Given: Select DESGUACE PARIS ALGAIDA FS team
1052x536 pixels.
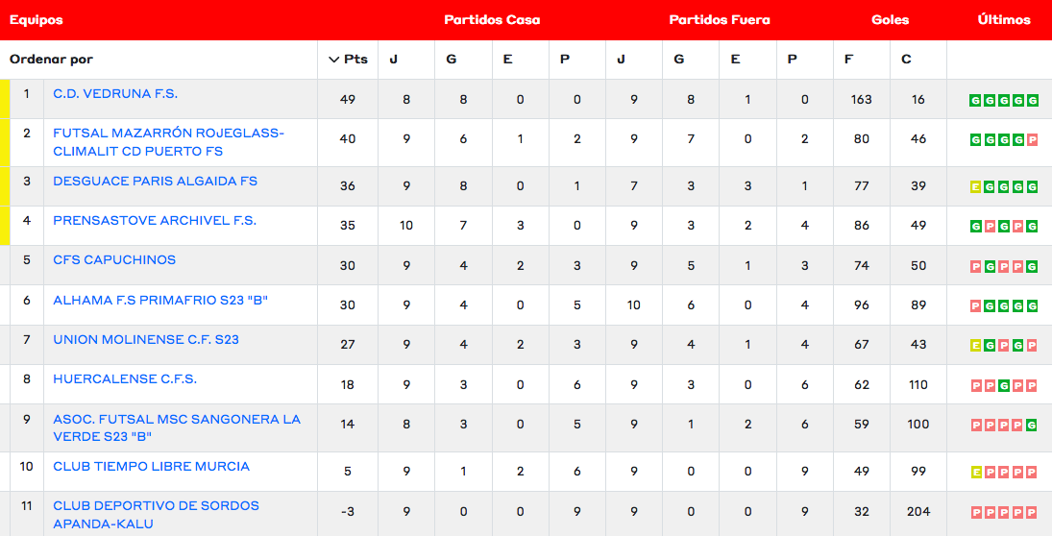Looking at the screenshot, I should click(155, 182).
